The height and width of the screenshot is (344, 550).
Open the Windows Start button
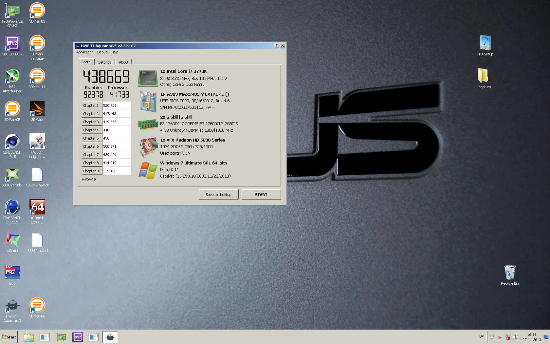(9, 337)
